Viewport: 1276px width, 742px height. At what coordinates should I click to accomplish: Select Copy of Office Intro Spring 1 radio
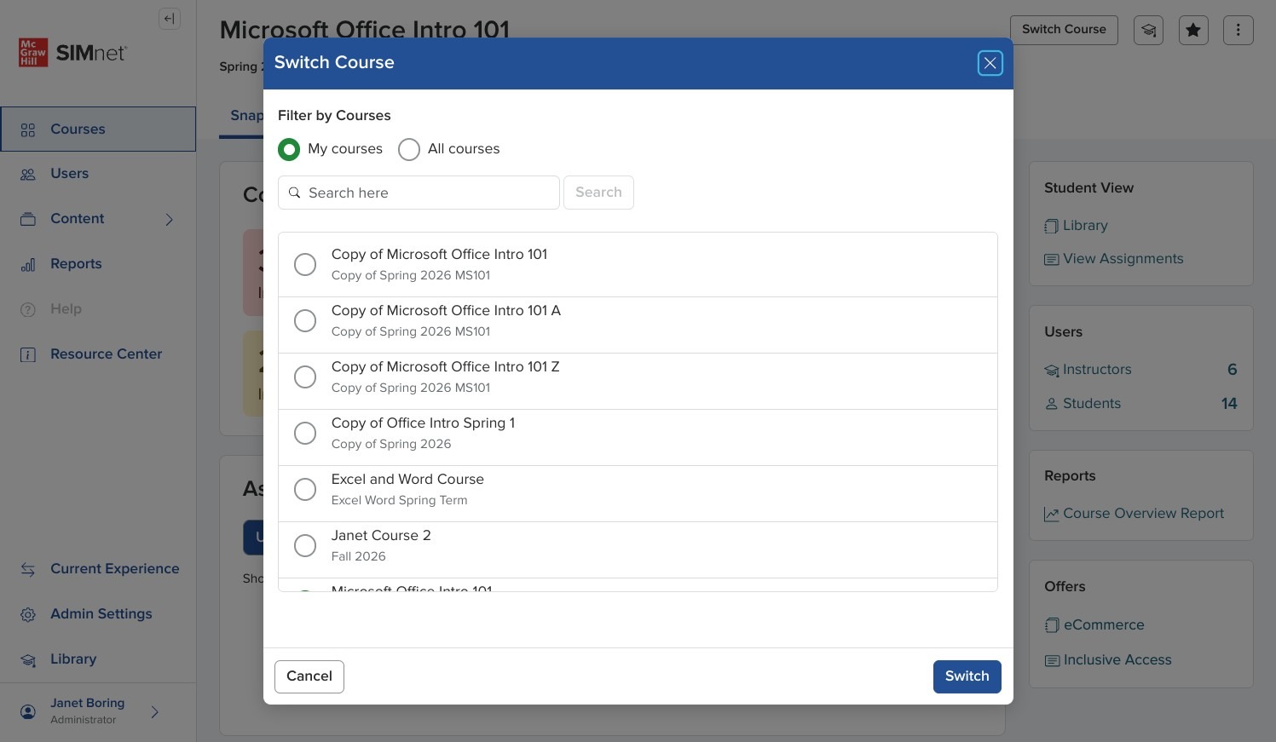click(x=305, y=433)
